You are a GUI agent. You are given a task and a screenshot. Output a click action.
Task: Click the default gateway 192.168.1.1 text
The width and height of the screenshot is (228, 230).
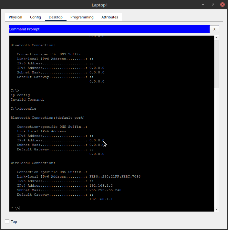point(101,199)
